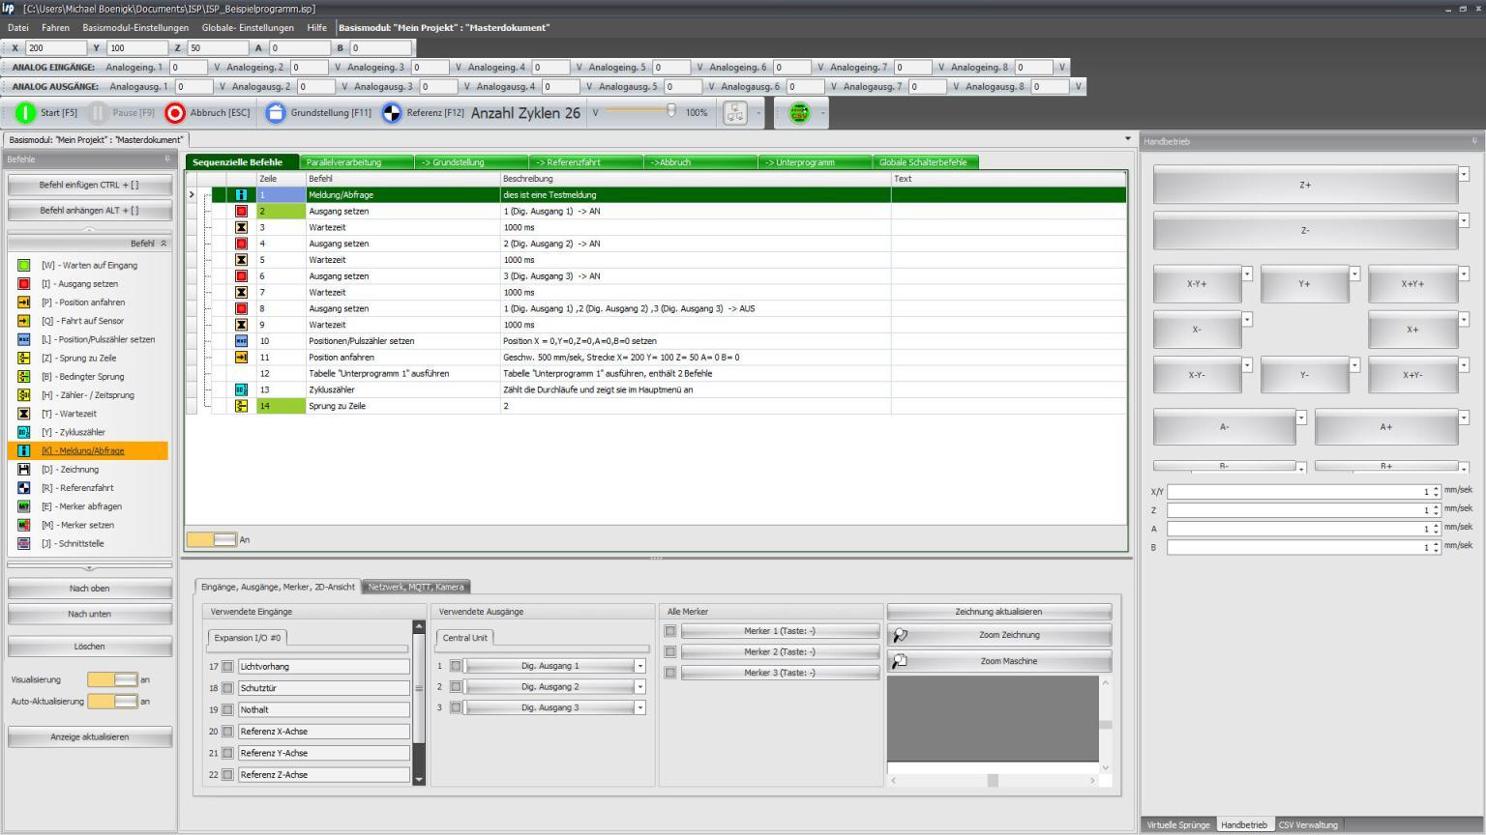Collapse the Befehl command list section
The image size is (1486, 835).
point(163,243)
